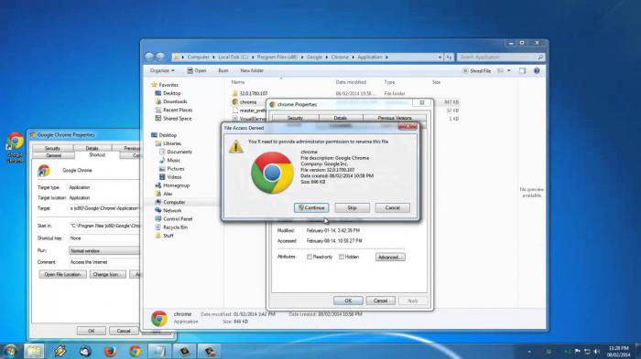Switch to the Security tab in chrome Properties
The width and height of the screenshot is (641, 359).
295,118
